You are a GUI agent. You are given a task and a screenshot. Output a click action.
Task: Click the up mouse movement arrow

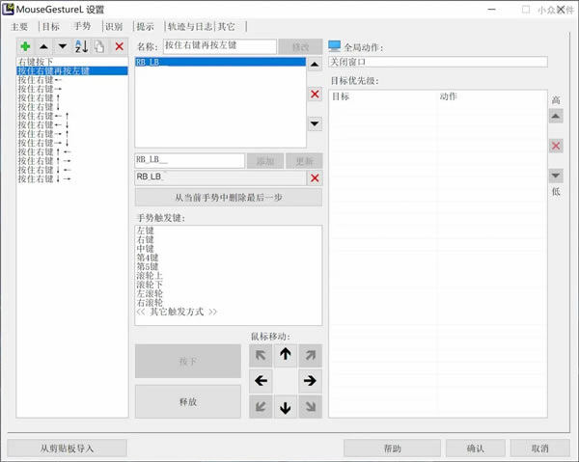[x=285, y=354]
